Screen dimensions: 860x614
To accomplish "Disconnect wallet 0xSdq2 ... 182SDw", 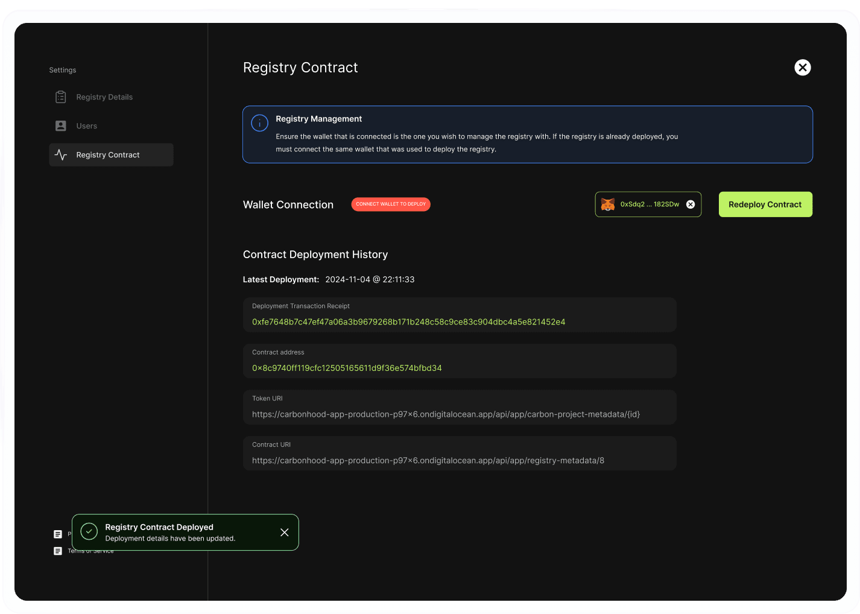I will click(691, 204).
